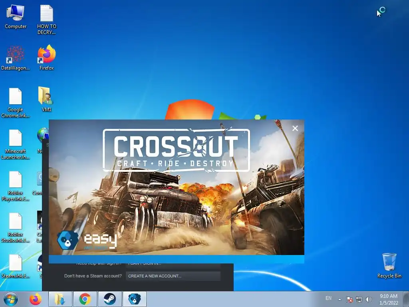This screenshot has height=307, width=409.
Task: Open the Windows Start menu
Action: [x=11, y=299]
